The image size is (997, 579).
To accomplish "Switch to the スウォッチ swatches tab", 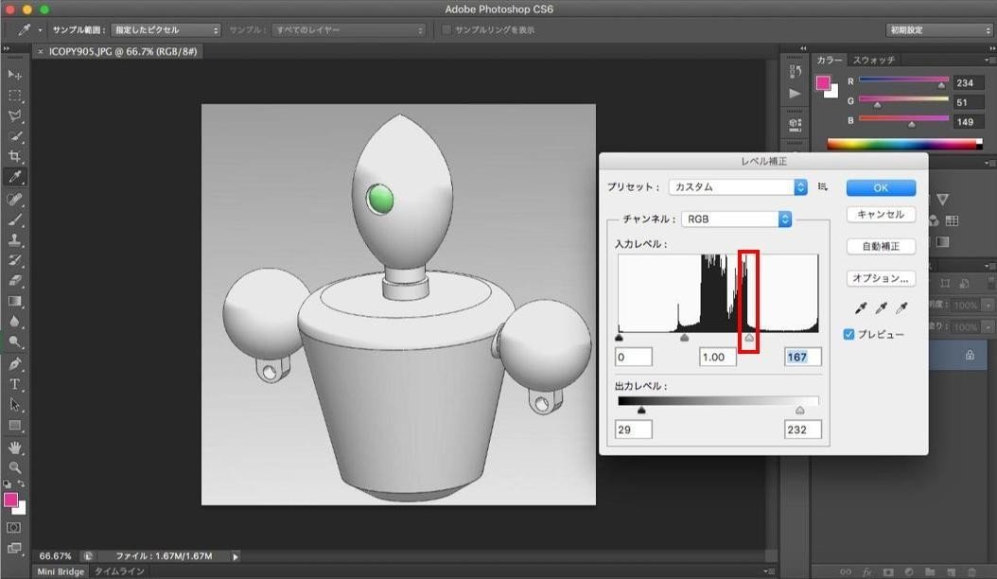I will pos(876,59).
